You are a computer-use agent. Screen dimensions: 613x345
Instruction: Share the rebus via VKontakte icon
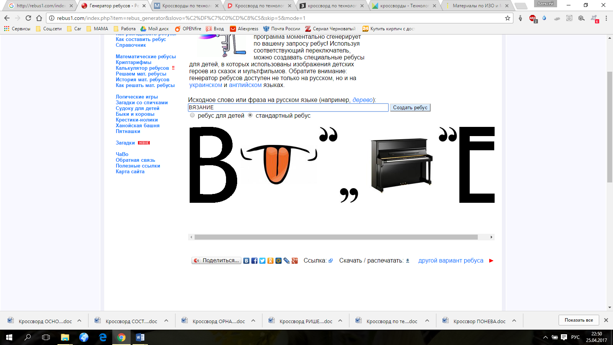pyautogui.click(x=246, y=261)
